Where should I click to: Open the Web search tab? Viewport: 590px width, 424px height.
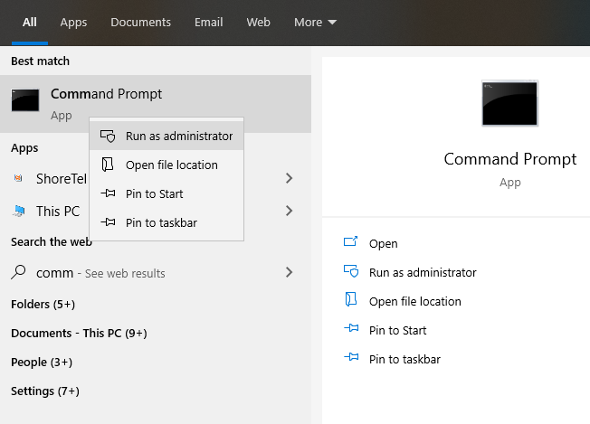click(x=259, y=23)
